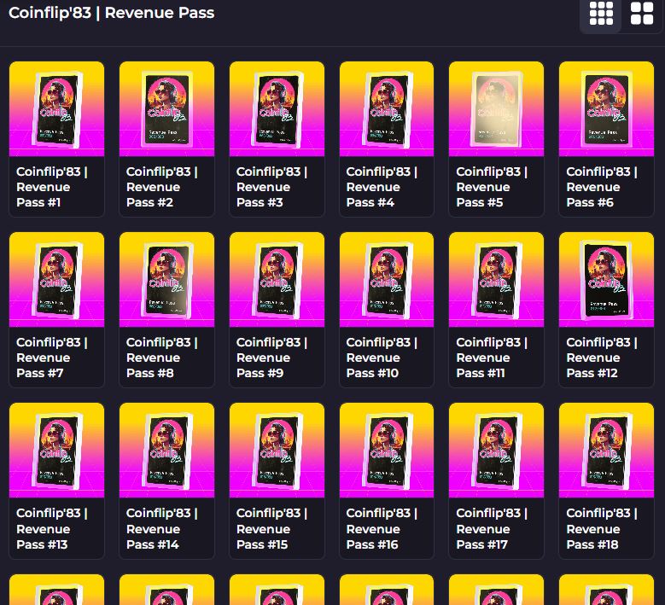The width and height of the screenshot is (665, 605).
Task: Click the 'Revenue Pass #11' title text
Action: pos(492,358)
